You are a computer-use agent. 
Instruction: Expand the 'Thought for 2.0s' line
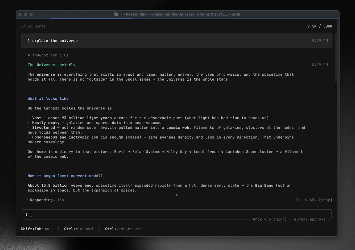48,55
